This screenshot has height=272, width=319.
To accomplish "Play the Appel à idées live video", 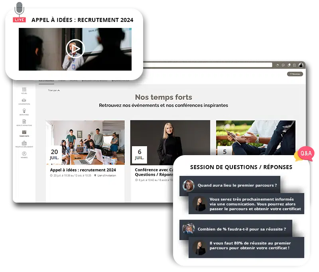I will pyautogui.click(x=75, y=49).
